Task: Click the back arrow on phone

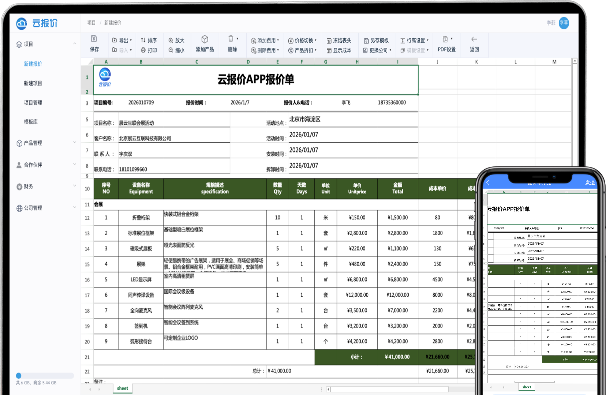Action: 488,183
